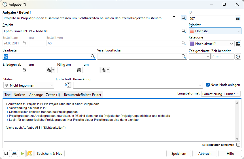
Task: Click reminder bell icon beside Fällig am
Action: [x=103, y=70]
